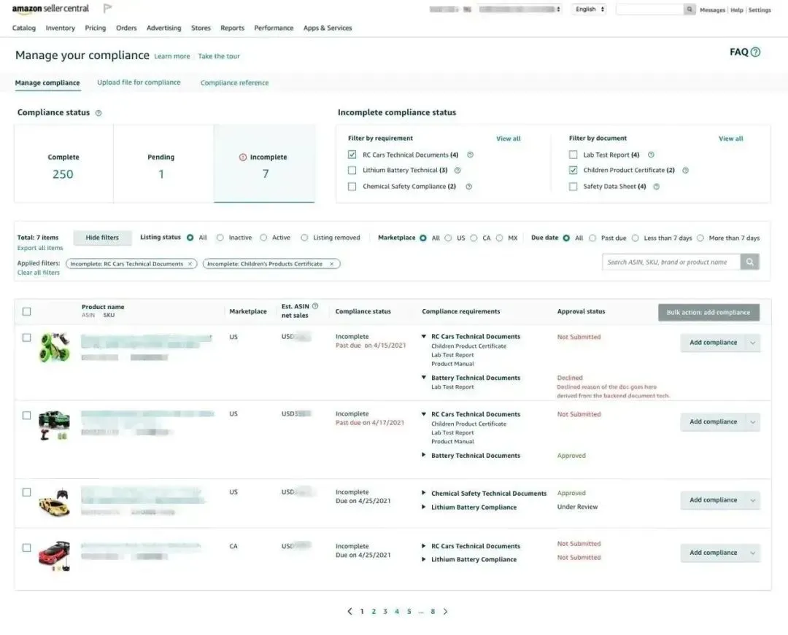The height and width of the screenshot is (635, 788).
Task: Open the Inventory menu
Action: [x=61, y=28]
